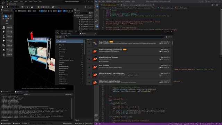Click errors and warnings indicator in VS Code status bar

tap(98, 124)
